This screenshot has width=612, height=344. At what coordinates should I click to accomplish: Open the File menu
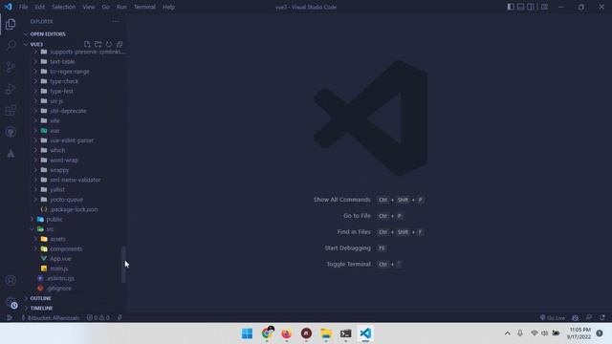click(x=23, y=7)
